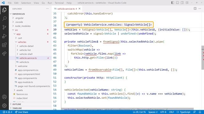The width and height of the screenshot is (204, 114).
Task: Open app.module.ts file
Action: 30,82
